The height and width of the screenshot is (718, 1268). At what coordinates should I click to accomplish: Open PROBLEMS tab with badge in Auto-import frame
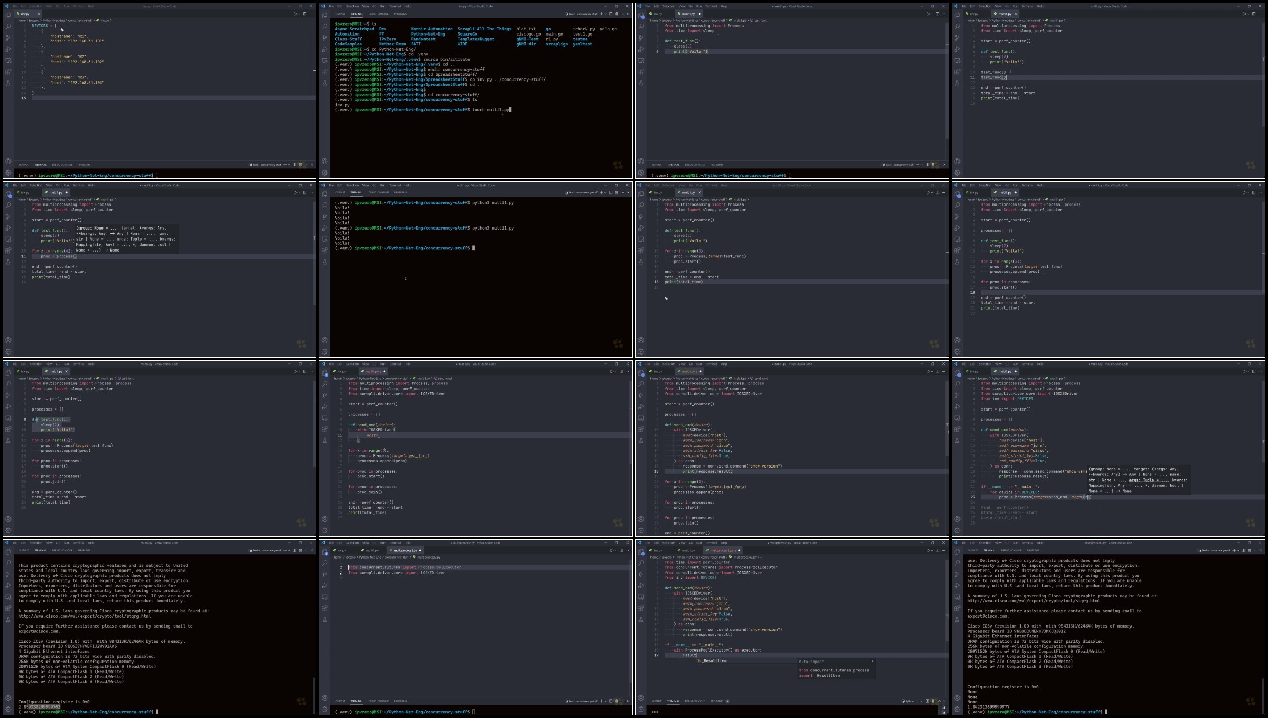point(719,701)
